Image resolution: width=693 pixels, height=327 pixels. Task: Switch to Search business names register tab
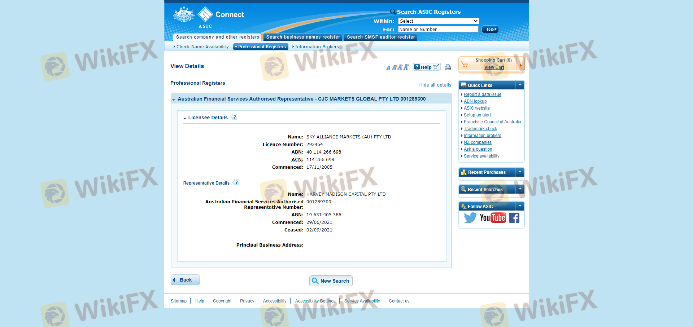303,37
